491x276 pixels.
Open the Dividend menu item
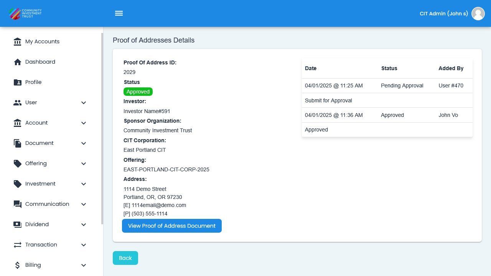pyautogui.click(x=37, y=225)
